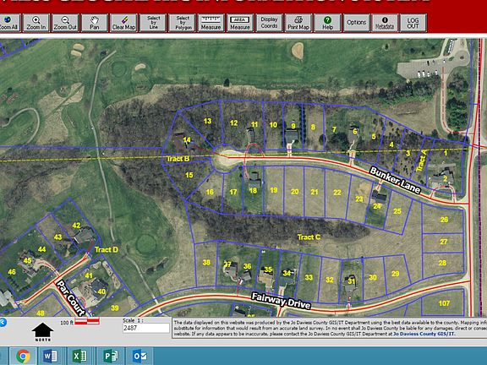Click the blue back arrow below the map
487x365 pixels.
pyautogui.click(x=3, y=322)
